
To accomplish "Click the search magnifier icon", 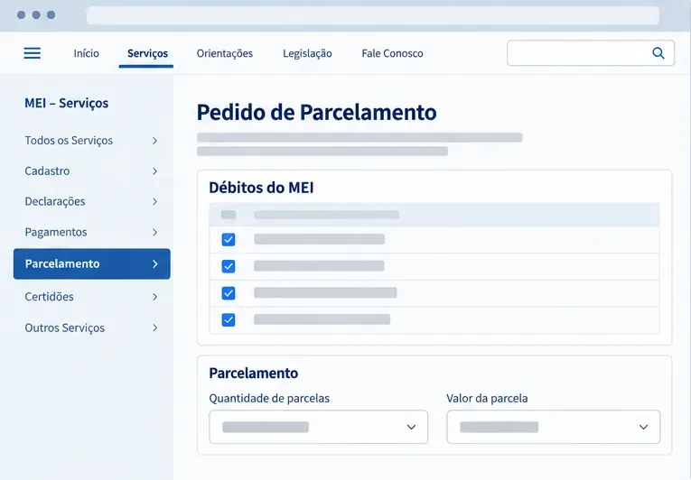I will coord(658,53).
